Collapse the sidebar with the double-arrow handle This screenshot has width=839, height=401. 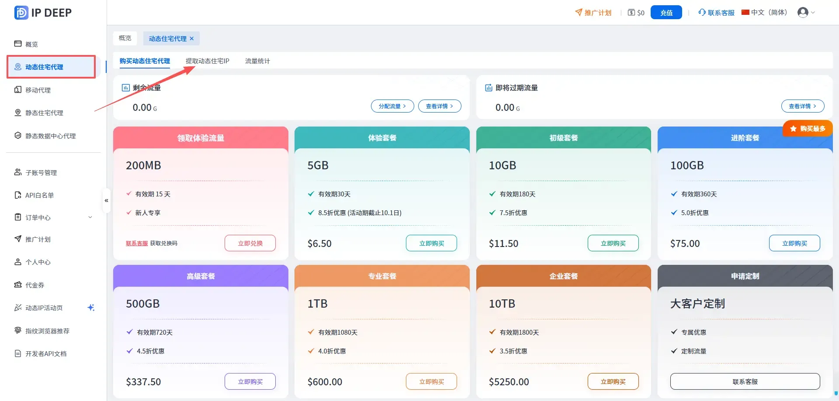[x=106, y=201]
